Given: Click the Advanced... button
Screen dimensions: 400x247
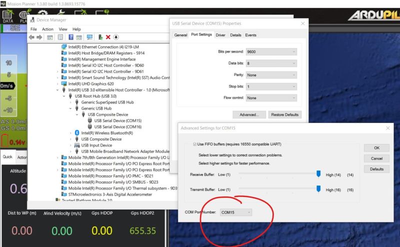Looking at the screenshot, I should (249, 115).
